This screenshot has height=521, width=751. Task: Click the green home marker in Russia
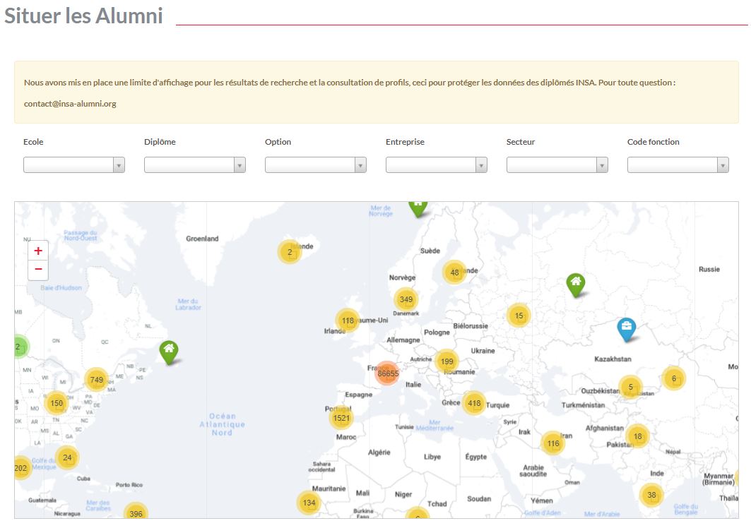tap(576, 283)
